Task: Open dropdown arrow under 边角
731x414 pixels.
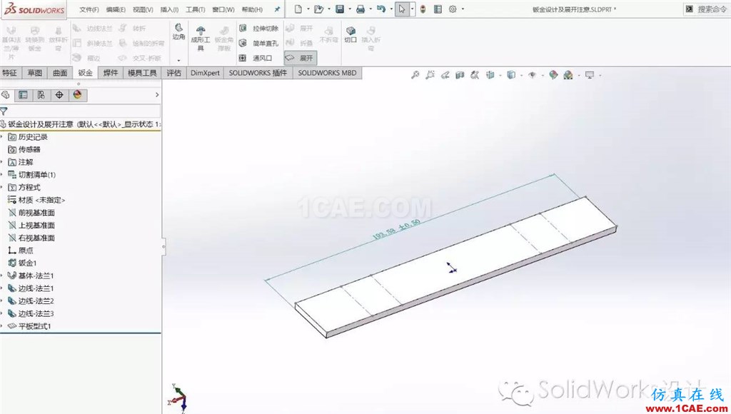Action: tap(178, 60)
